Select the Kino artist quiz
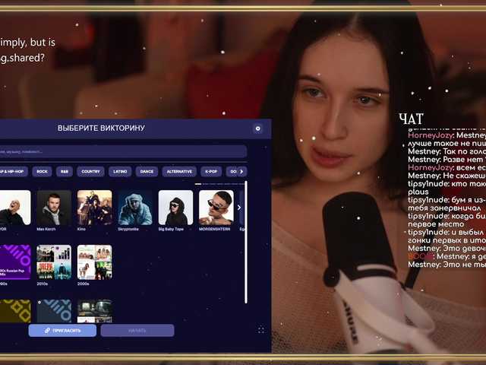Viewport: 486px width, 365px height. (x=94, y=208)
